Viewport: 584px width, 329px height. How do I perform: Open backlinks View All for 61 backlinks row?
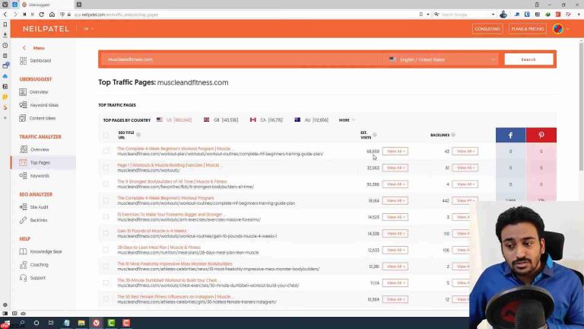tap(465, 168)
